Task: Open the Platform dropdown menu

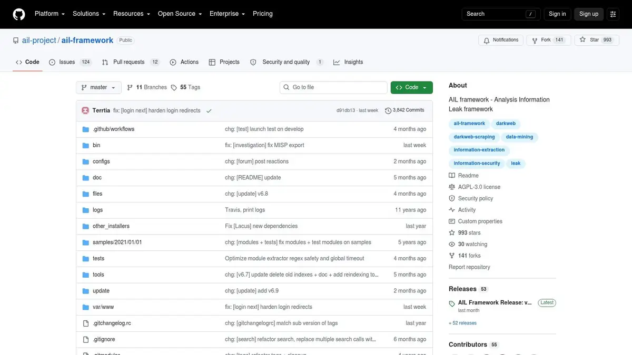Action: 50,14
